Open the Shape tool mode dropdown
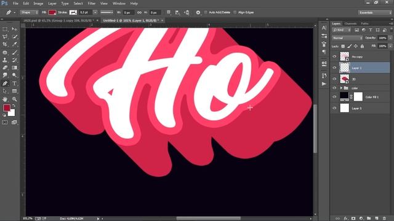394x221 pixels. [x=29, y=12]
